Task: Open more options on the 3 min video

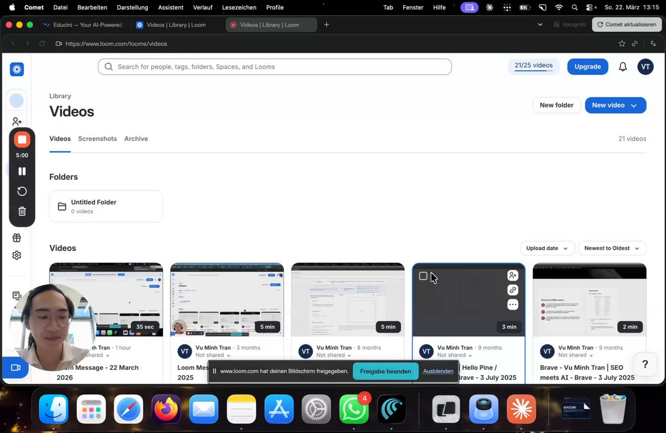Action: pos(513,304)
